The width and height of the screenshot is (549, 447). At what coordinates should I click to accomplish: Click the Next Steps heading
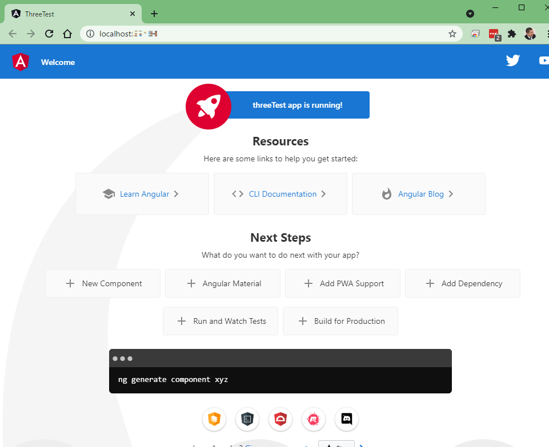(x=280, y=238)
